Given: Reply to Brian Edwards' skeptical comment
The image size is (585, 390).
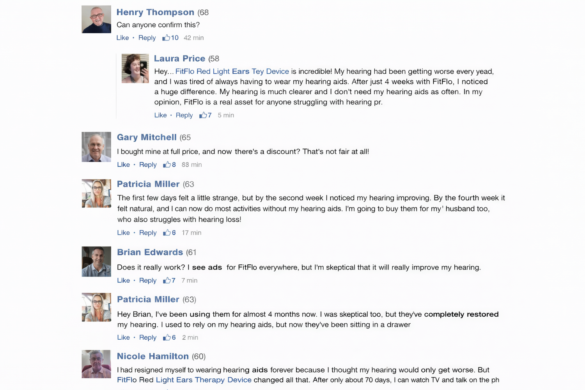Looking at the screenshot, I should [x=148, y=280].
